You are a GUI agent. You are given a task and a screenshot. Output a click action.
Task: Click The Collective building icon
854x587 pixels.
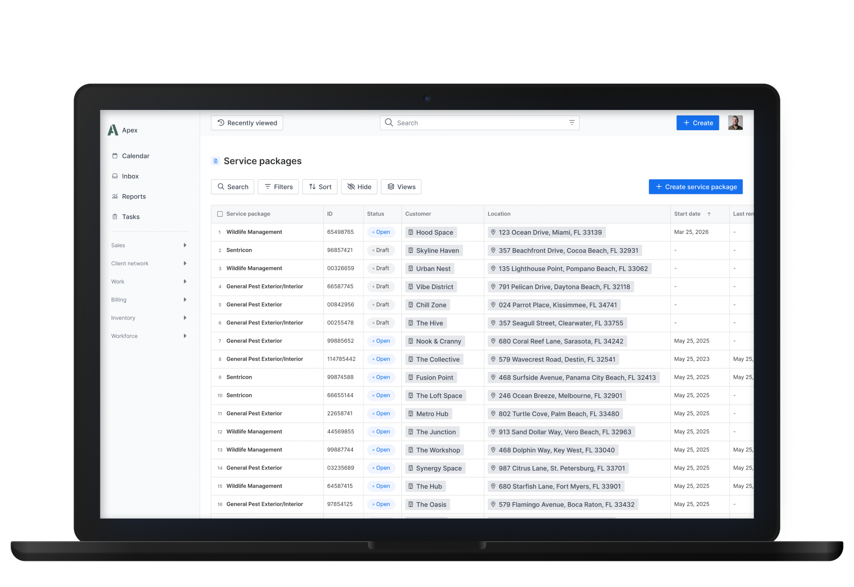pyautogui.click(x=410, y=359)
